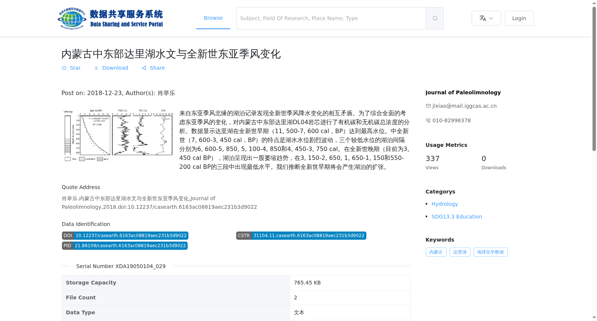This screenshot has height=321, width=597.
Task: Open the Hydrology category link
Action: [445, 204]
